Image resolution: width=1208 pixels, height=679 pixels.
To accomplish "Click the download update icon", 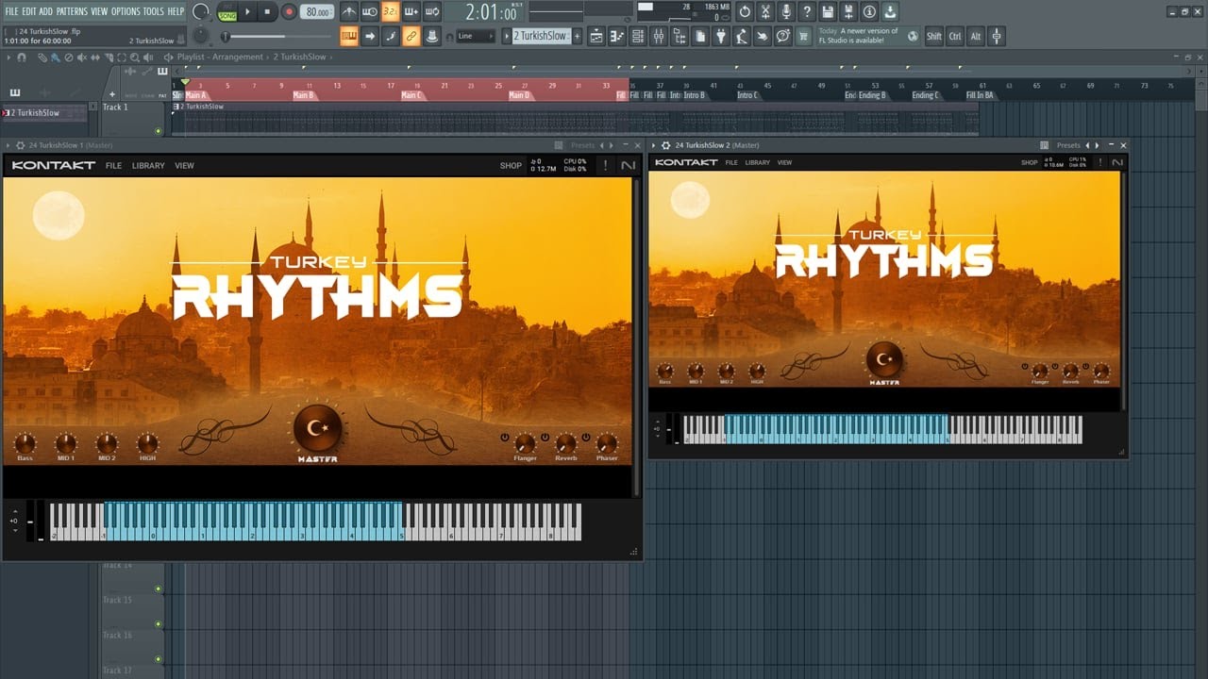I will click(890, 11).
